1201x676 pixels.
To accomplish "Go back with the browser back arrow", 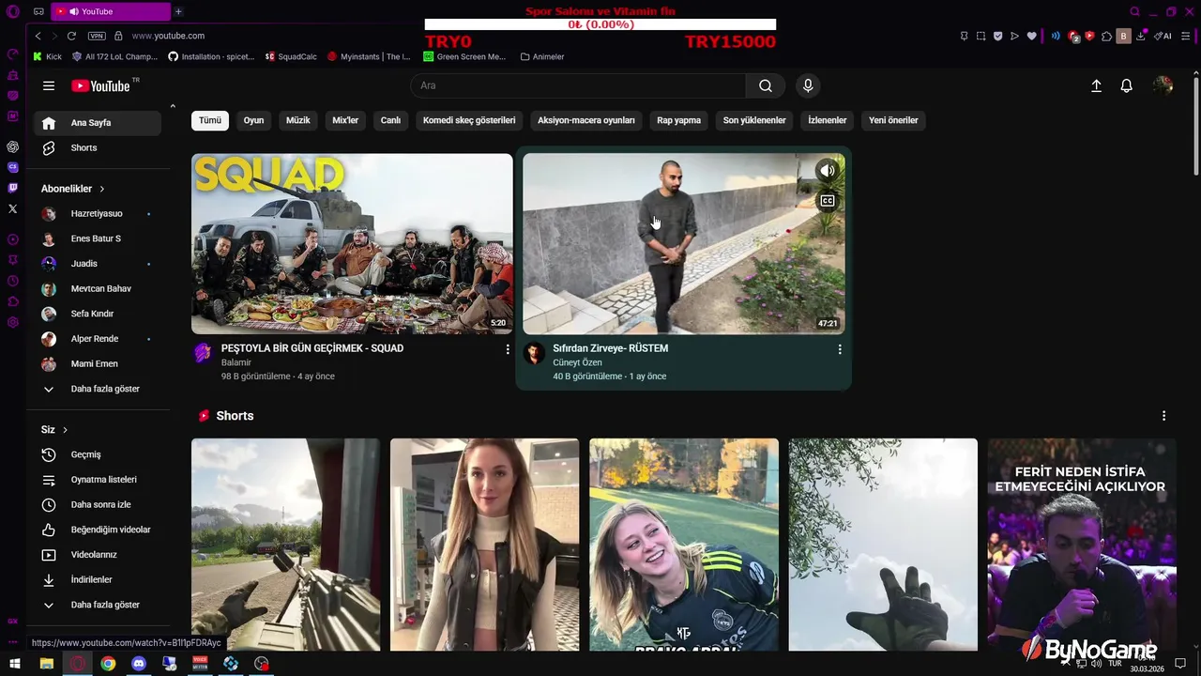I will coord(38,36).
